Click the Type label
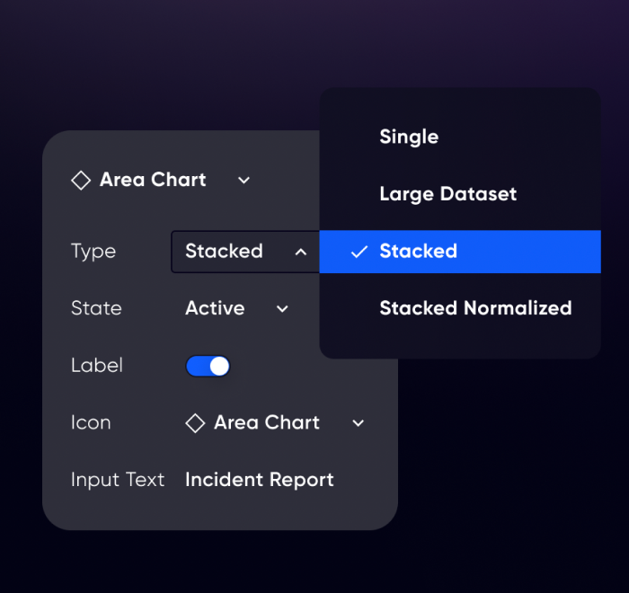Image resolution: width=629 pixels, height=593 pixels. pos(93,252)
